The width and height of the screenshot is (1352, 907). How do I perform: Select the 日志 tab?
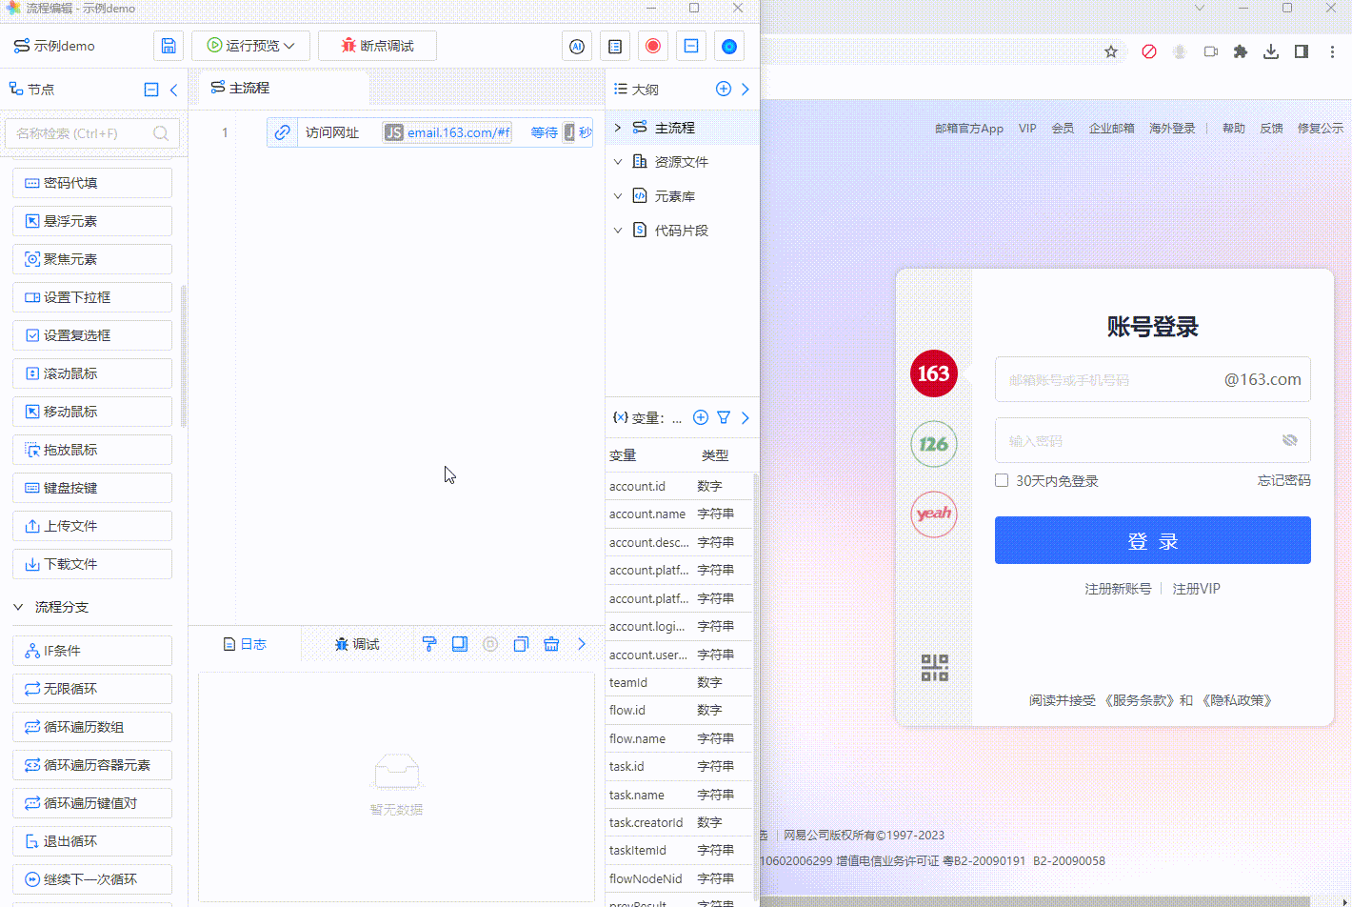tap(245, 644)
